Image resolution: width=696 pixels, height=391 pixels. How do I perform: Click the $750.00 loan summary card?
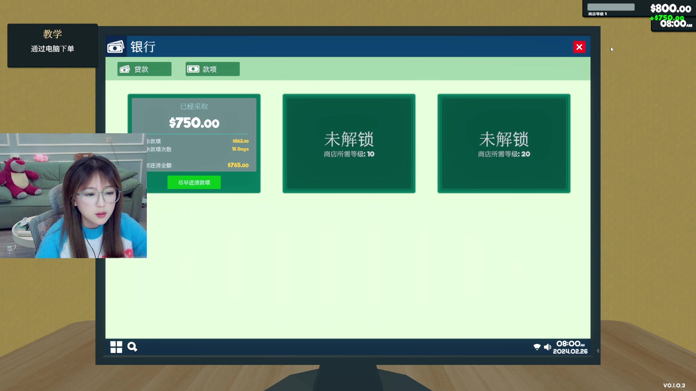(194, 123)
